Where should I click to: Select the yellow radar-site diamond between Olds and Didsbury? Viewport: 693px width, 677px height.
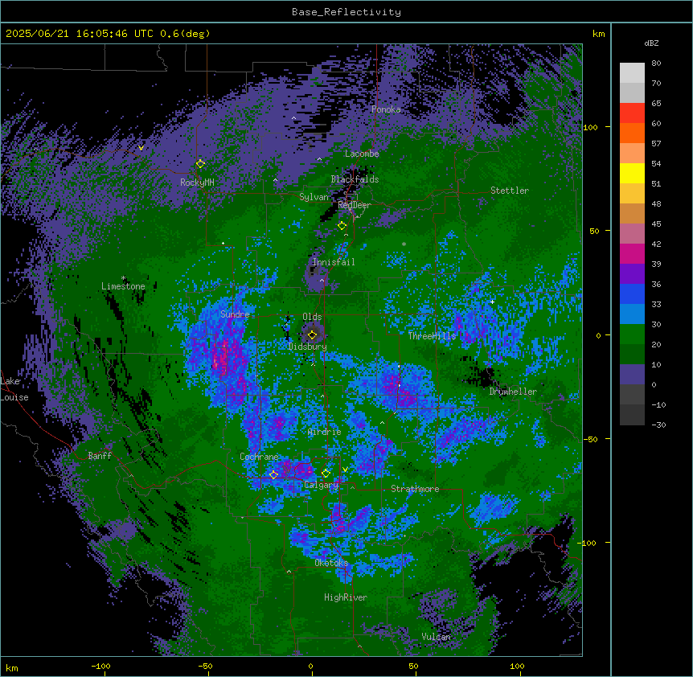(x=312, y=335)
